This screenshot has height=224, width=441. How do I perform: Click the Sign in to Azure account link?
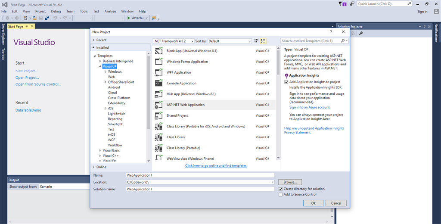tap(310, 107)
